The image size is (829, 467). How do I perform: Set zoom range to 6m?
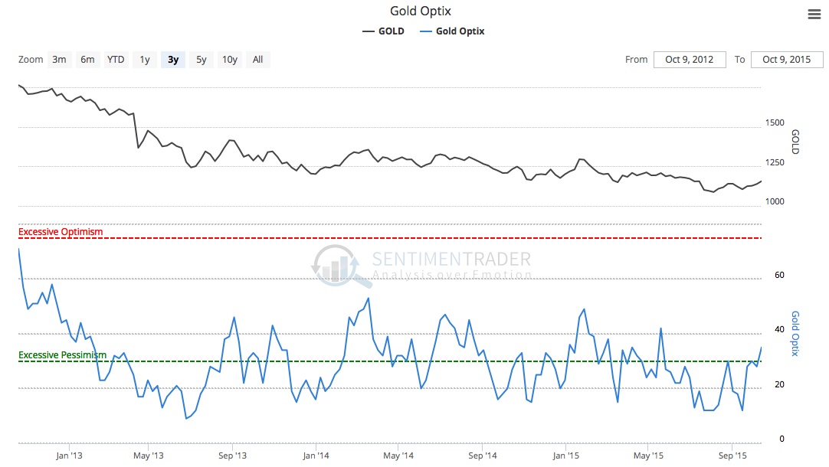point(87,60)
